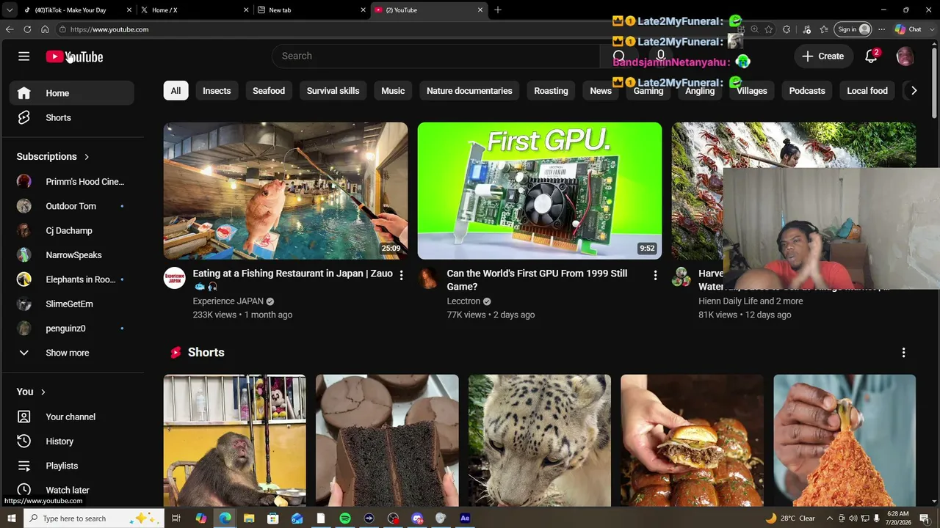Open the Outdoor Tom subscription
940x528 pixels.
pyautogui.click(x=71, y=206)
